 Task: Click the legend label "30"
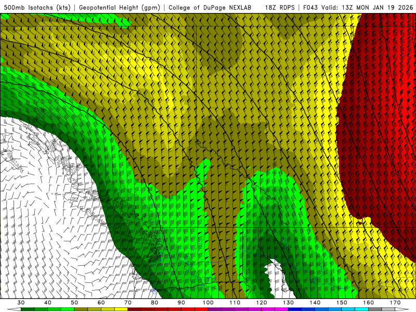tap(21, 303)
